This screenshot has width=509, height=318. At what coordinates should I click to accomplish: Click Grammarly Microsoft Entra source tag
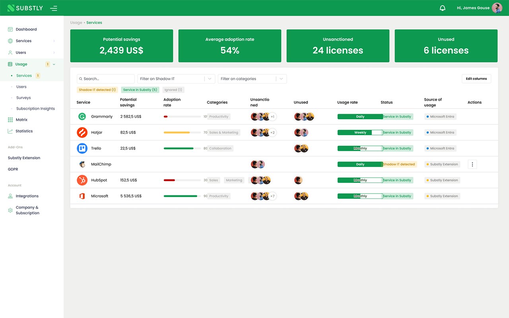click(x=440, y=116)
